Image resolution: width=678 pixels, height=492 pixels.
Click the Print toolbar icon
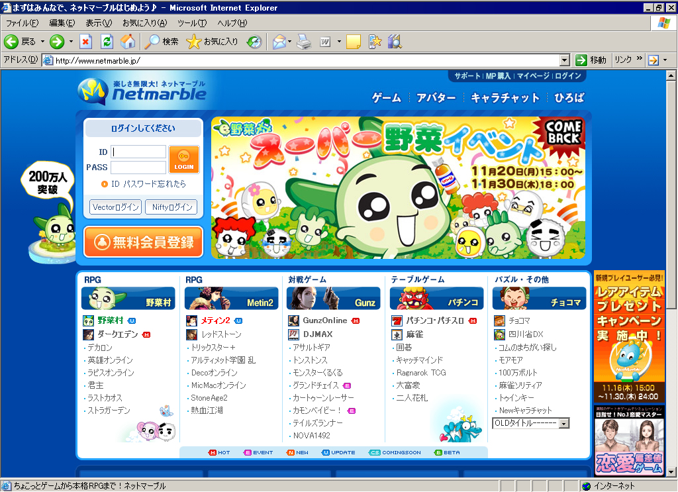(304, 42)
